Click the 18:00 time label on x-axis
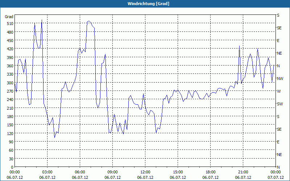The width and height of the screenshot is (290, 181). pos(211,172)
